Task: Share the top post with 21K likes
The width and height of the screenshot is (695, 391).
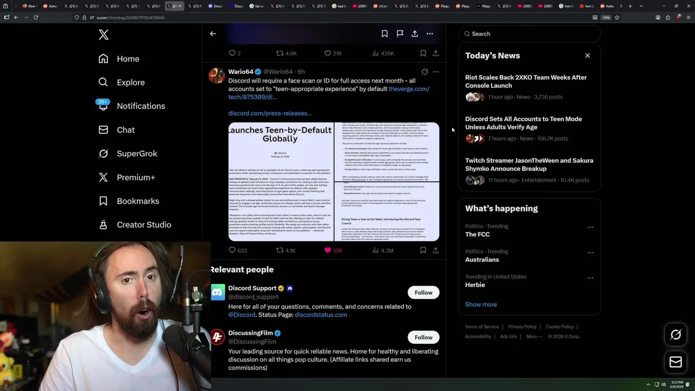Action: coord(435,53)
